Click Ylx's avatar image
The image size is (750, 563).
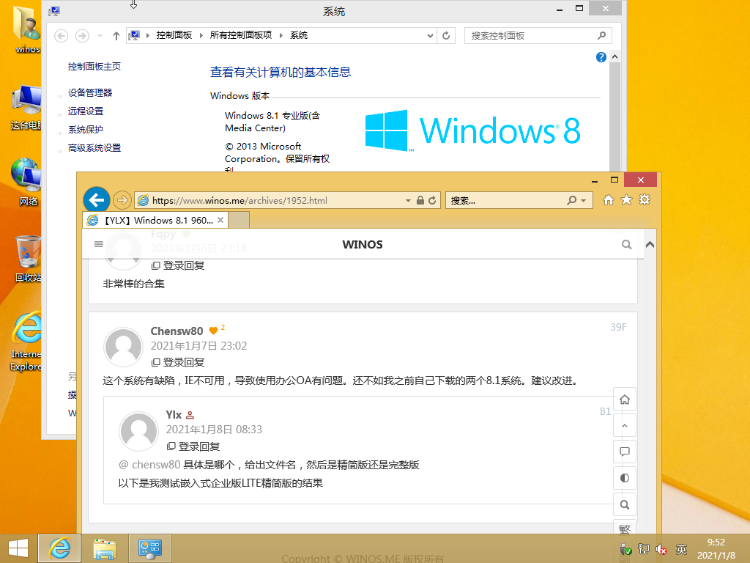[138, 431]
